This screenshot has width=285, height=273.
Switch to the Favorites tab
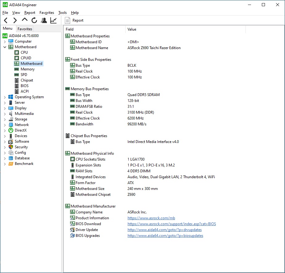[25, 29]
